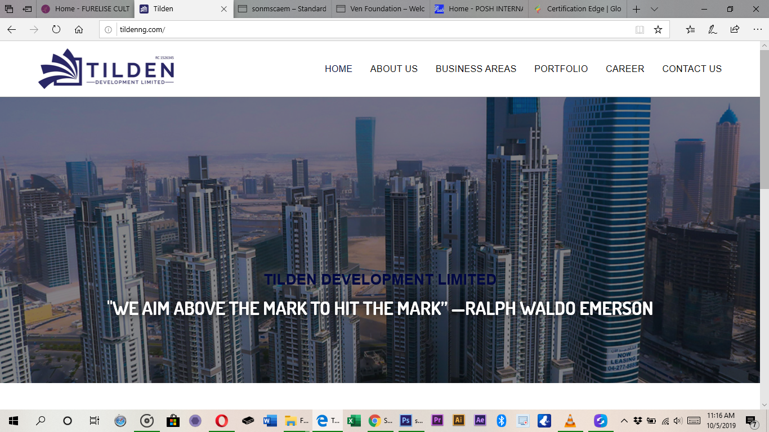Open the Favorites hub

690,30
